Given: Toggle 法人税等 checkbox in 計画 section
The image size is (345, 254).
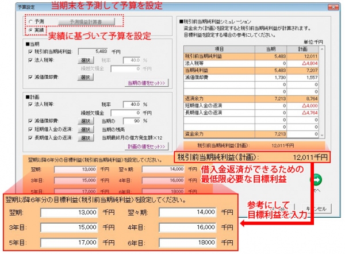Looking at the screenshot, I should [x=30, y=104].
